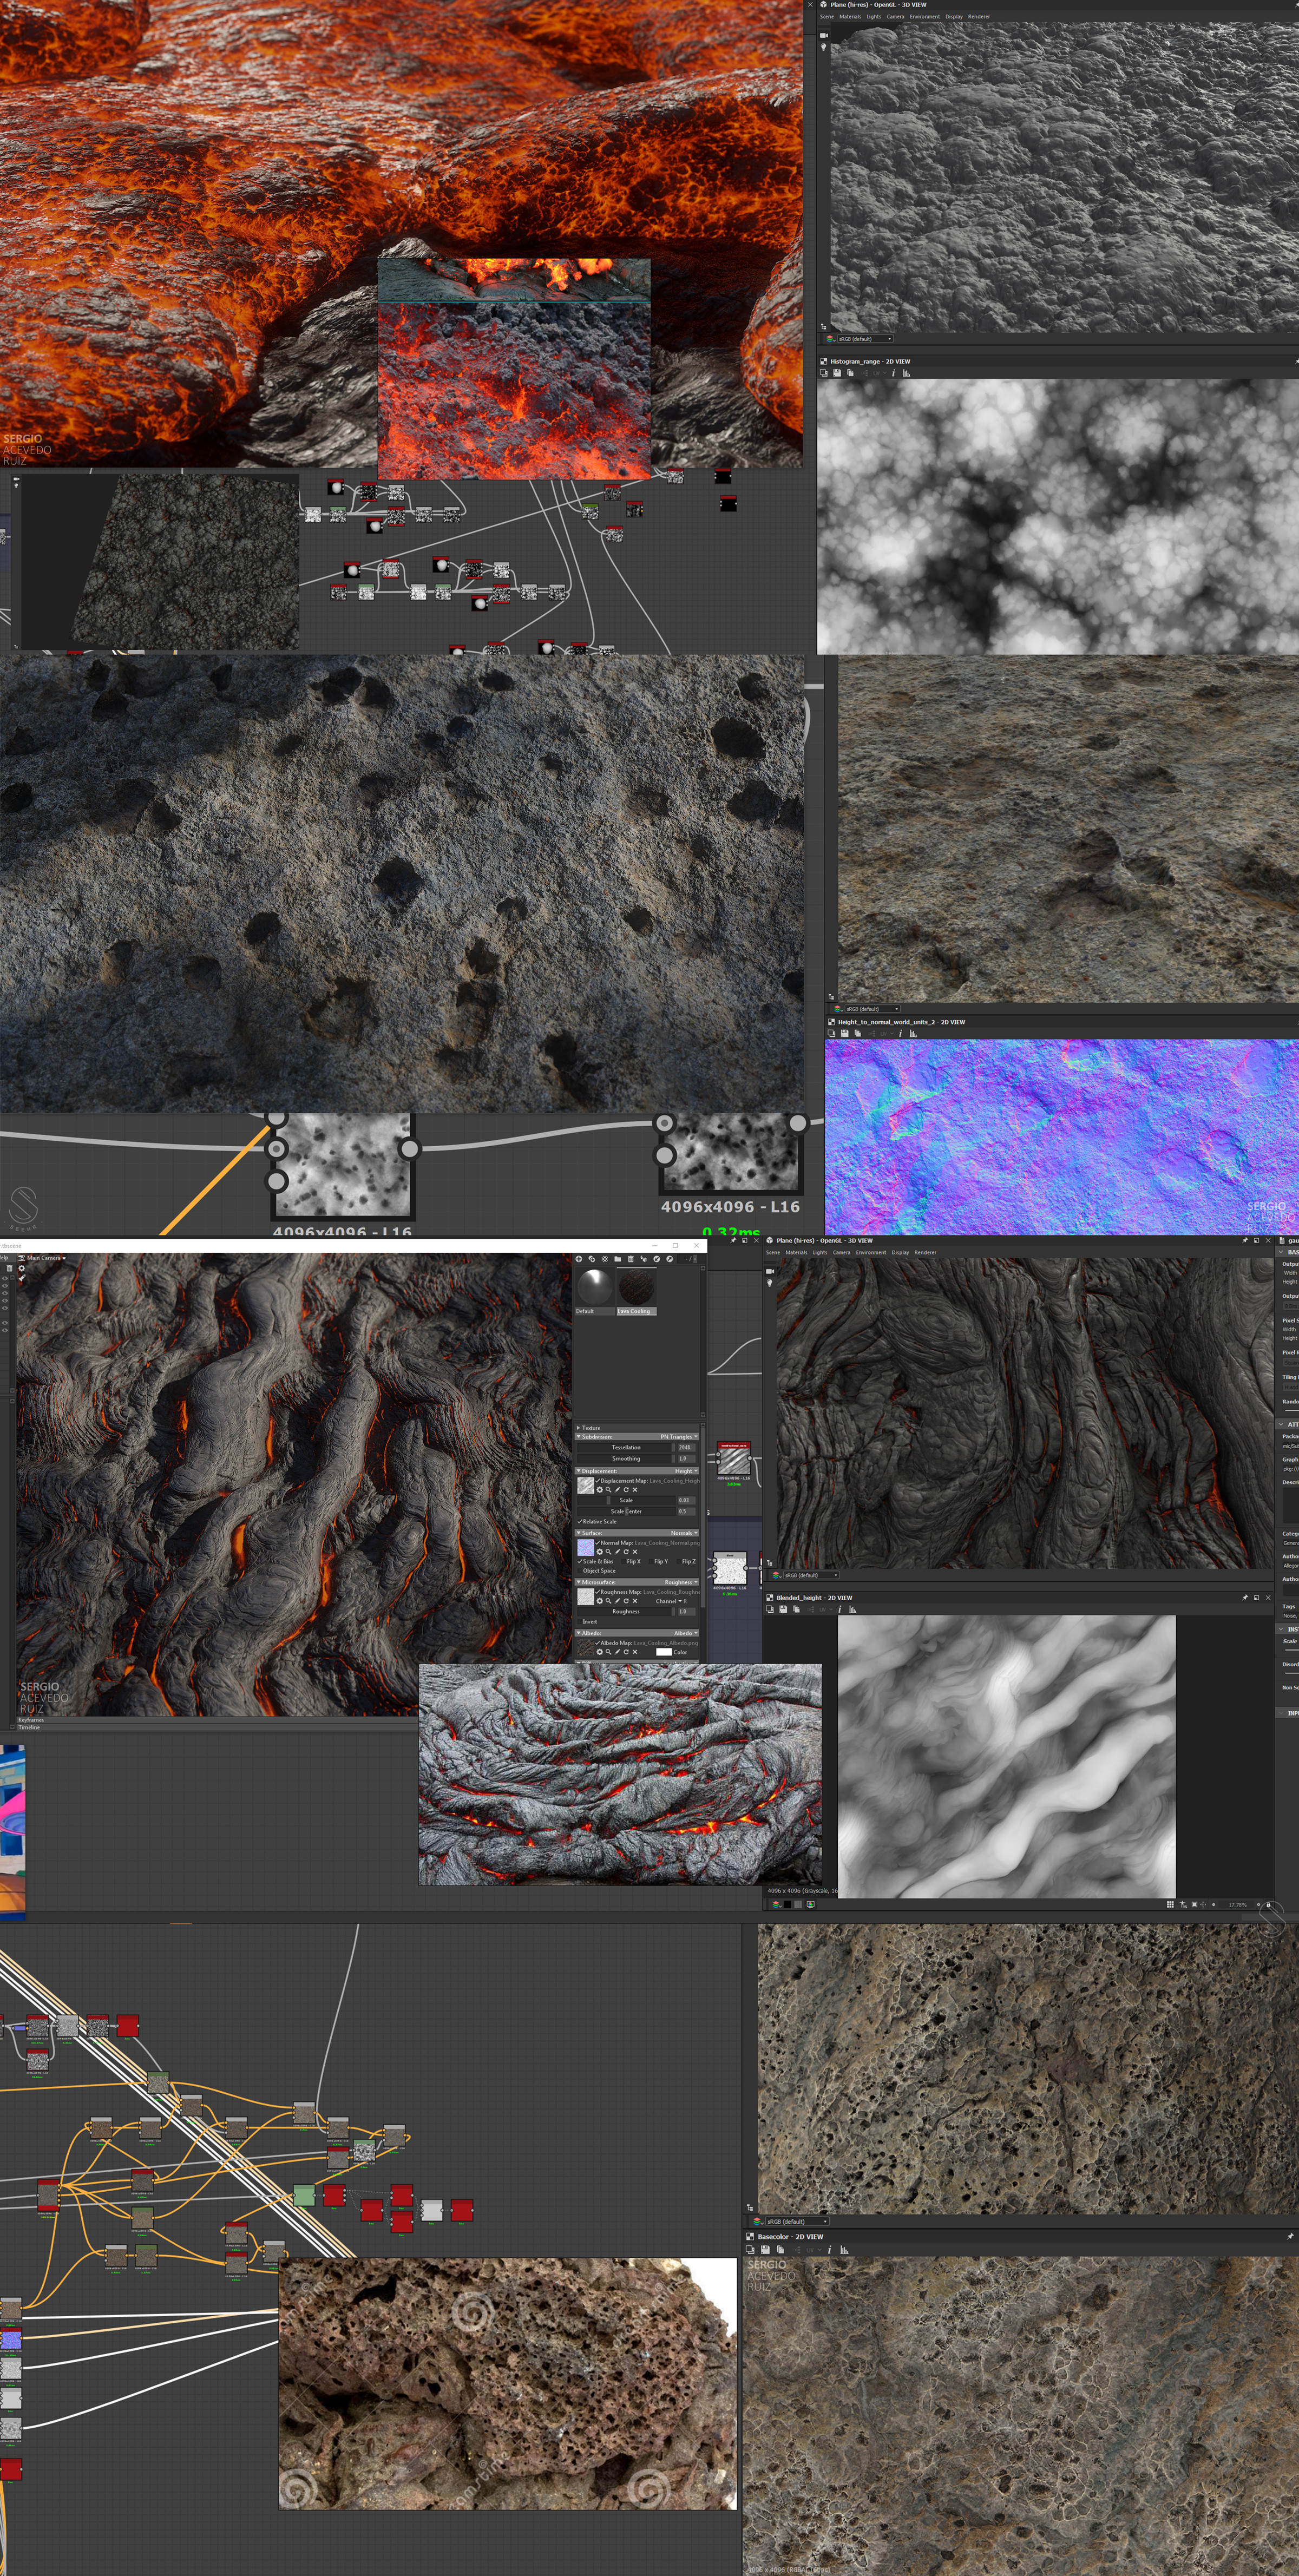Click the trash icon in materials toolbar
The height and width of the screenshot is (2576, 1299).
point(631,1259)
